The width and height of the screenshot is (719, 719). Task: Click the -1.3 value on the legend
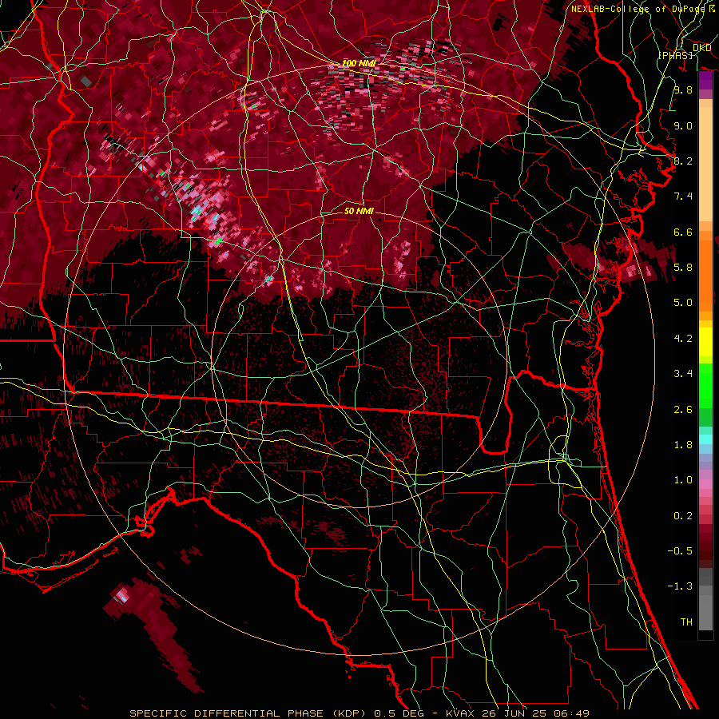tap(680, 586)
